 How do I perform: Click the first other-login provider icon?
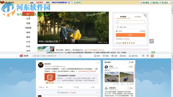[x=123, y=43]
